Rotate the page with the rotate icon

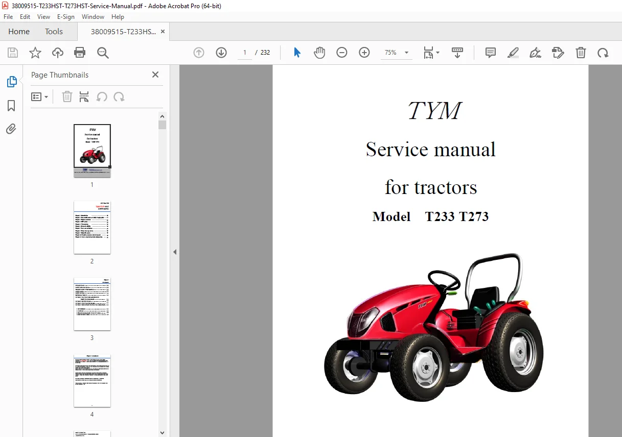tap(603, 53)
